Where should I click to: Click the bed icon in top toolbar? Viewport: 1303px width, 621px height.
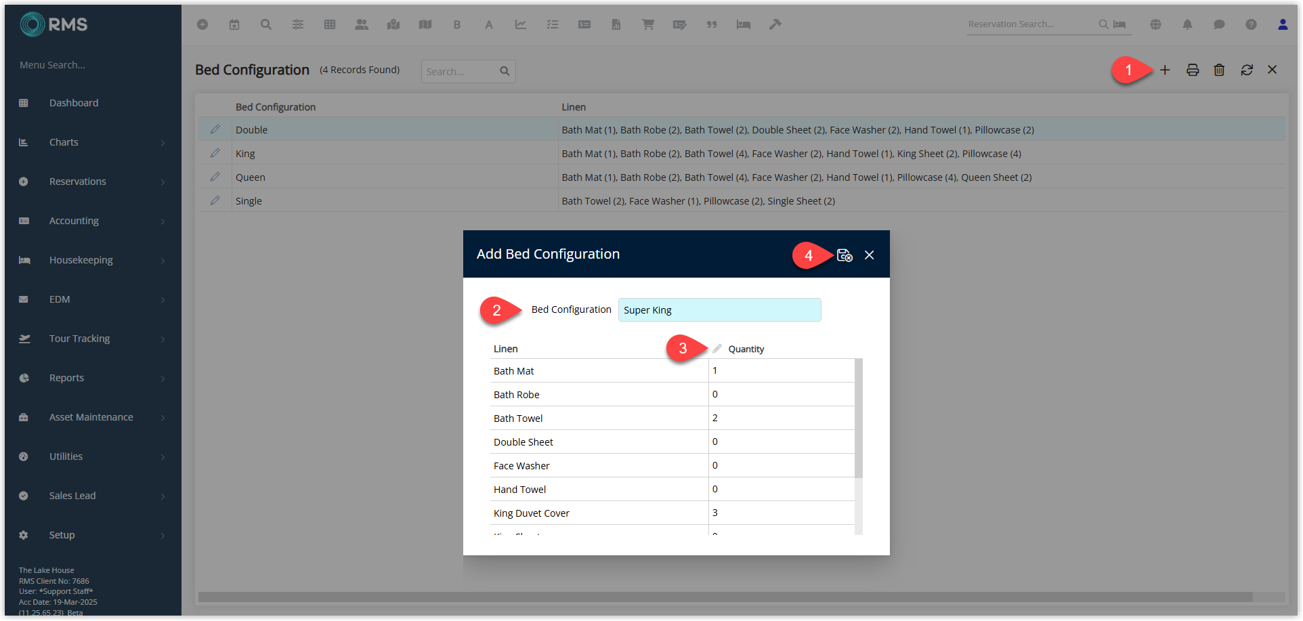(x=744, y=24)
